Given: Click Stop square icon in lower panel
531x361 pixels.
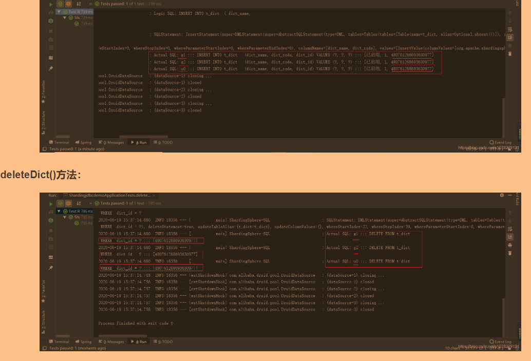Looking at the screenshot, I should pyautogui.click(x=51, y=231).
